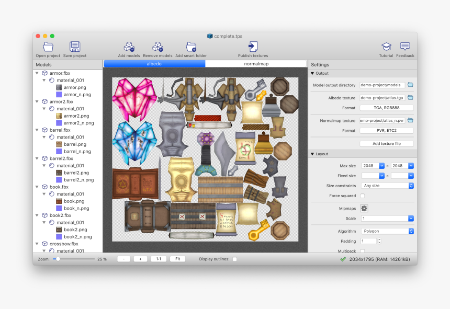Click the complete.tps title document icon
Viewport: 450px width, 309px height.
coord(210,36)
